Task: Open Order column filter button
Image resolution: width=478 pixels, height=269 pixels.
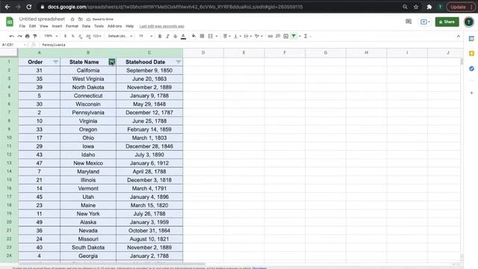Action: [55, 62]
